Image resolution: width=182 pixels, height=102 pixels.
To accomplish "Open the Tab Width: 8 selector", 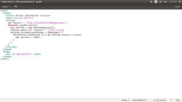I will (x=139, y=100).
